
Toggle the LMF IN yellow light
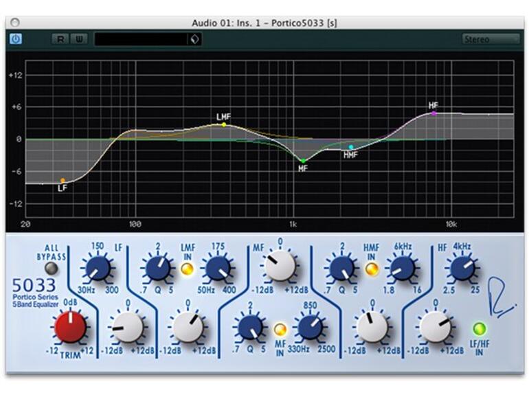[188, 269]
